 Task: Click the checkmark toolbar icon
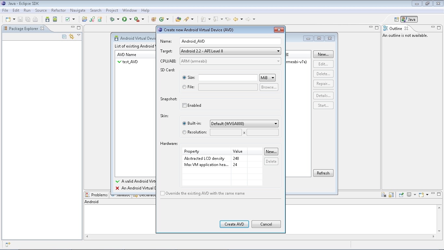68,19
